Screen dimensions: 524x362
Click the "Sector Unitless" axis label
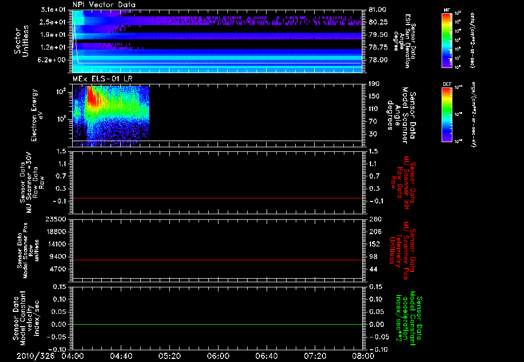(x=21, y=41)
